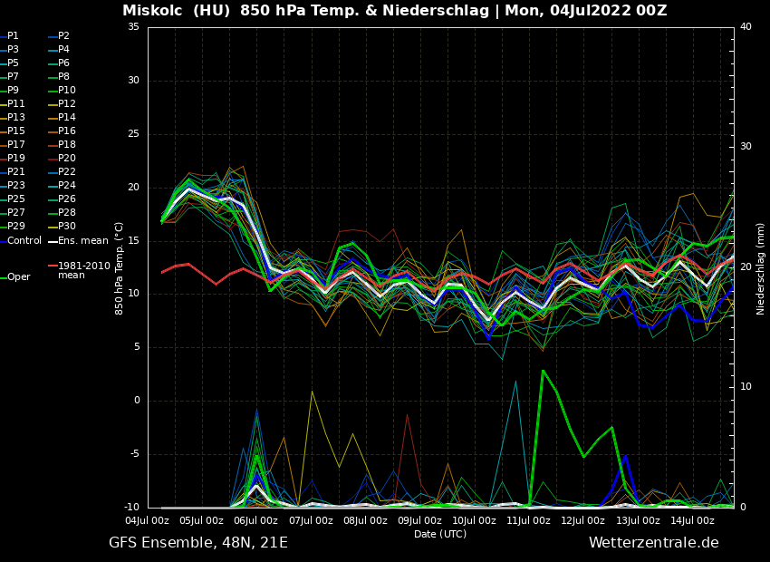This screenshot has height=562, width=770.
Task: Click the Miskolc chart title
Action: point(394,11)
